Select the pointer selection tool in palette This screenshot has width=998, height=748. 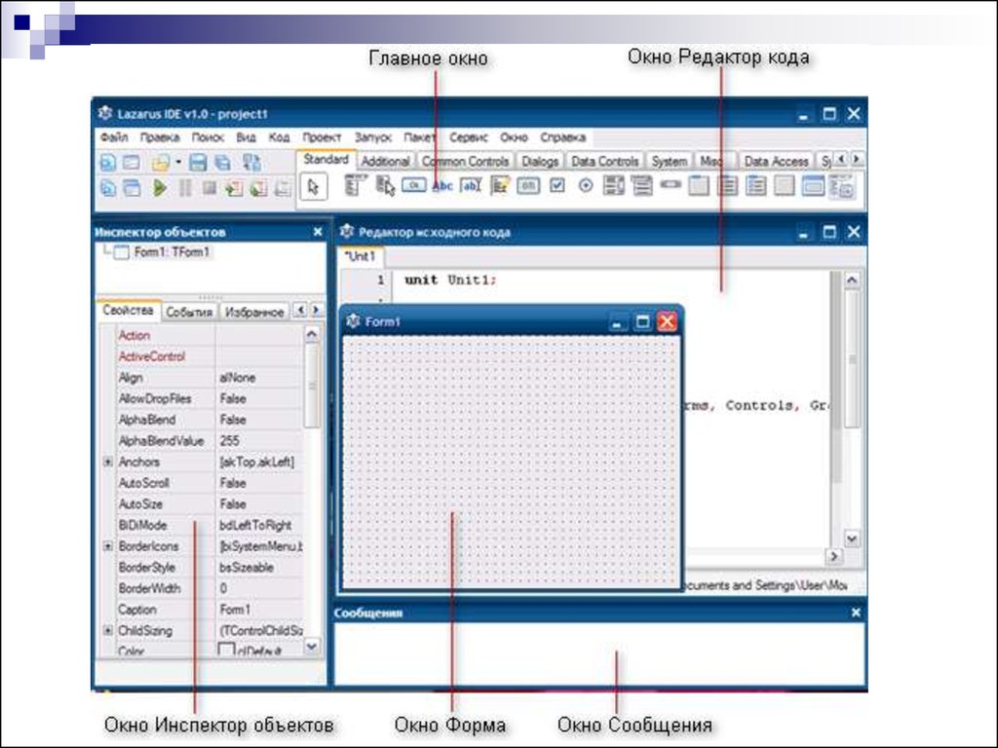pos(313,187)
